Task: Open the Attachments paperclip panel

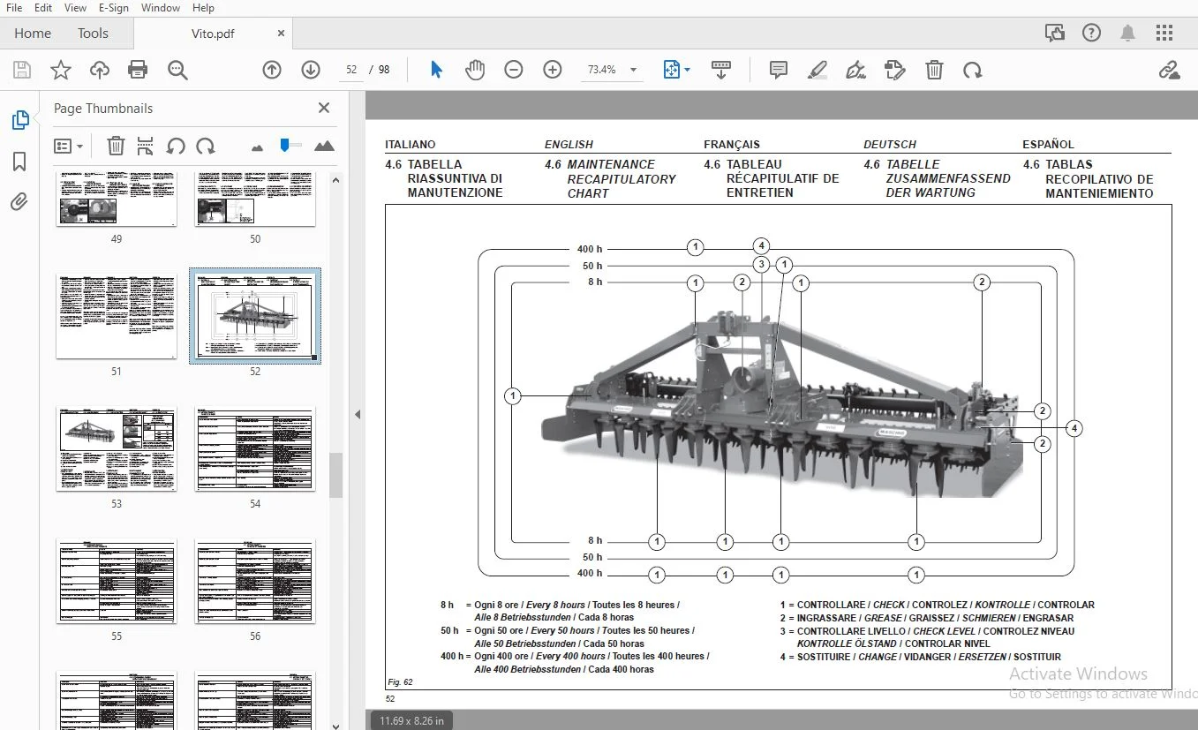Action: pyautogui.click(x=19, y=202)
